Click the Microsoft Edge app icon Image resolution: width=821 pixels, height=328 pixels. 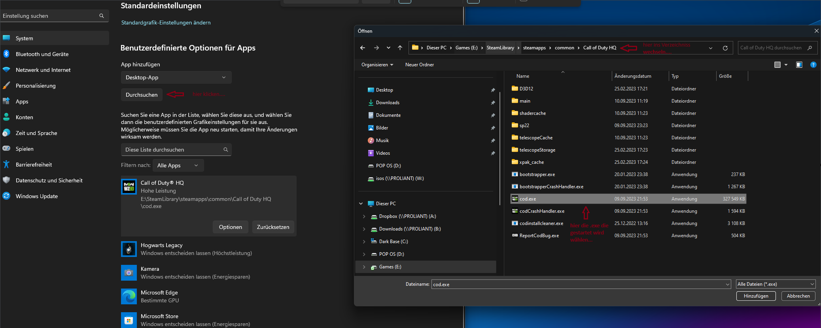[x=129, y=296]
